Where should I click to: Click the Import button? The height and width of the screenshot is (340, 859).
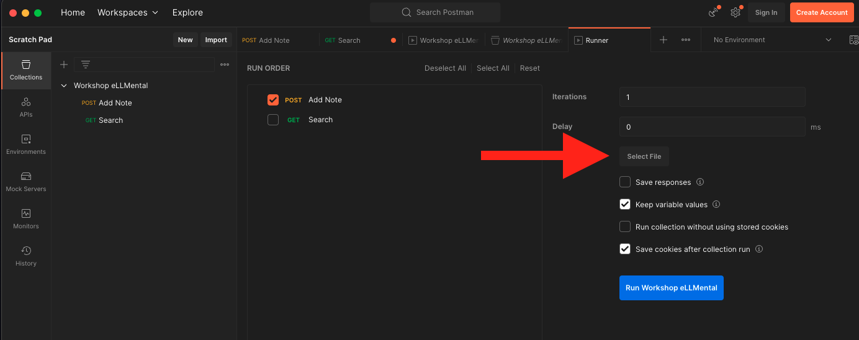click(x=216, y=40)
